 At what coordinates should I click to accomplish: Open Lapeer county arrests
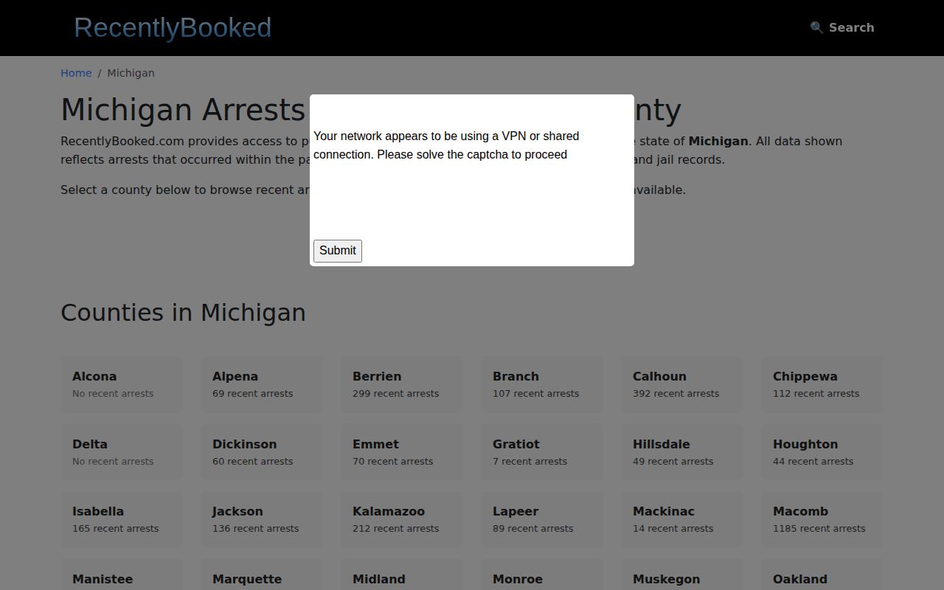click(x=542, y=519)
